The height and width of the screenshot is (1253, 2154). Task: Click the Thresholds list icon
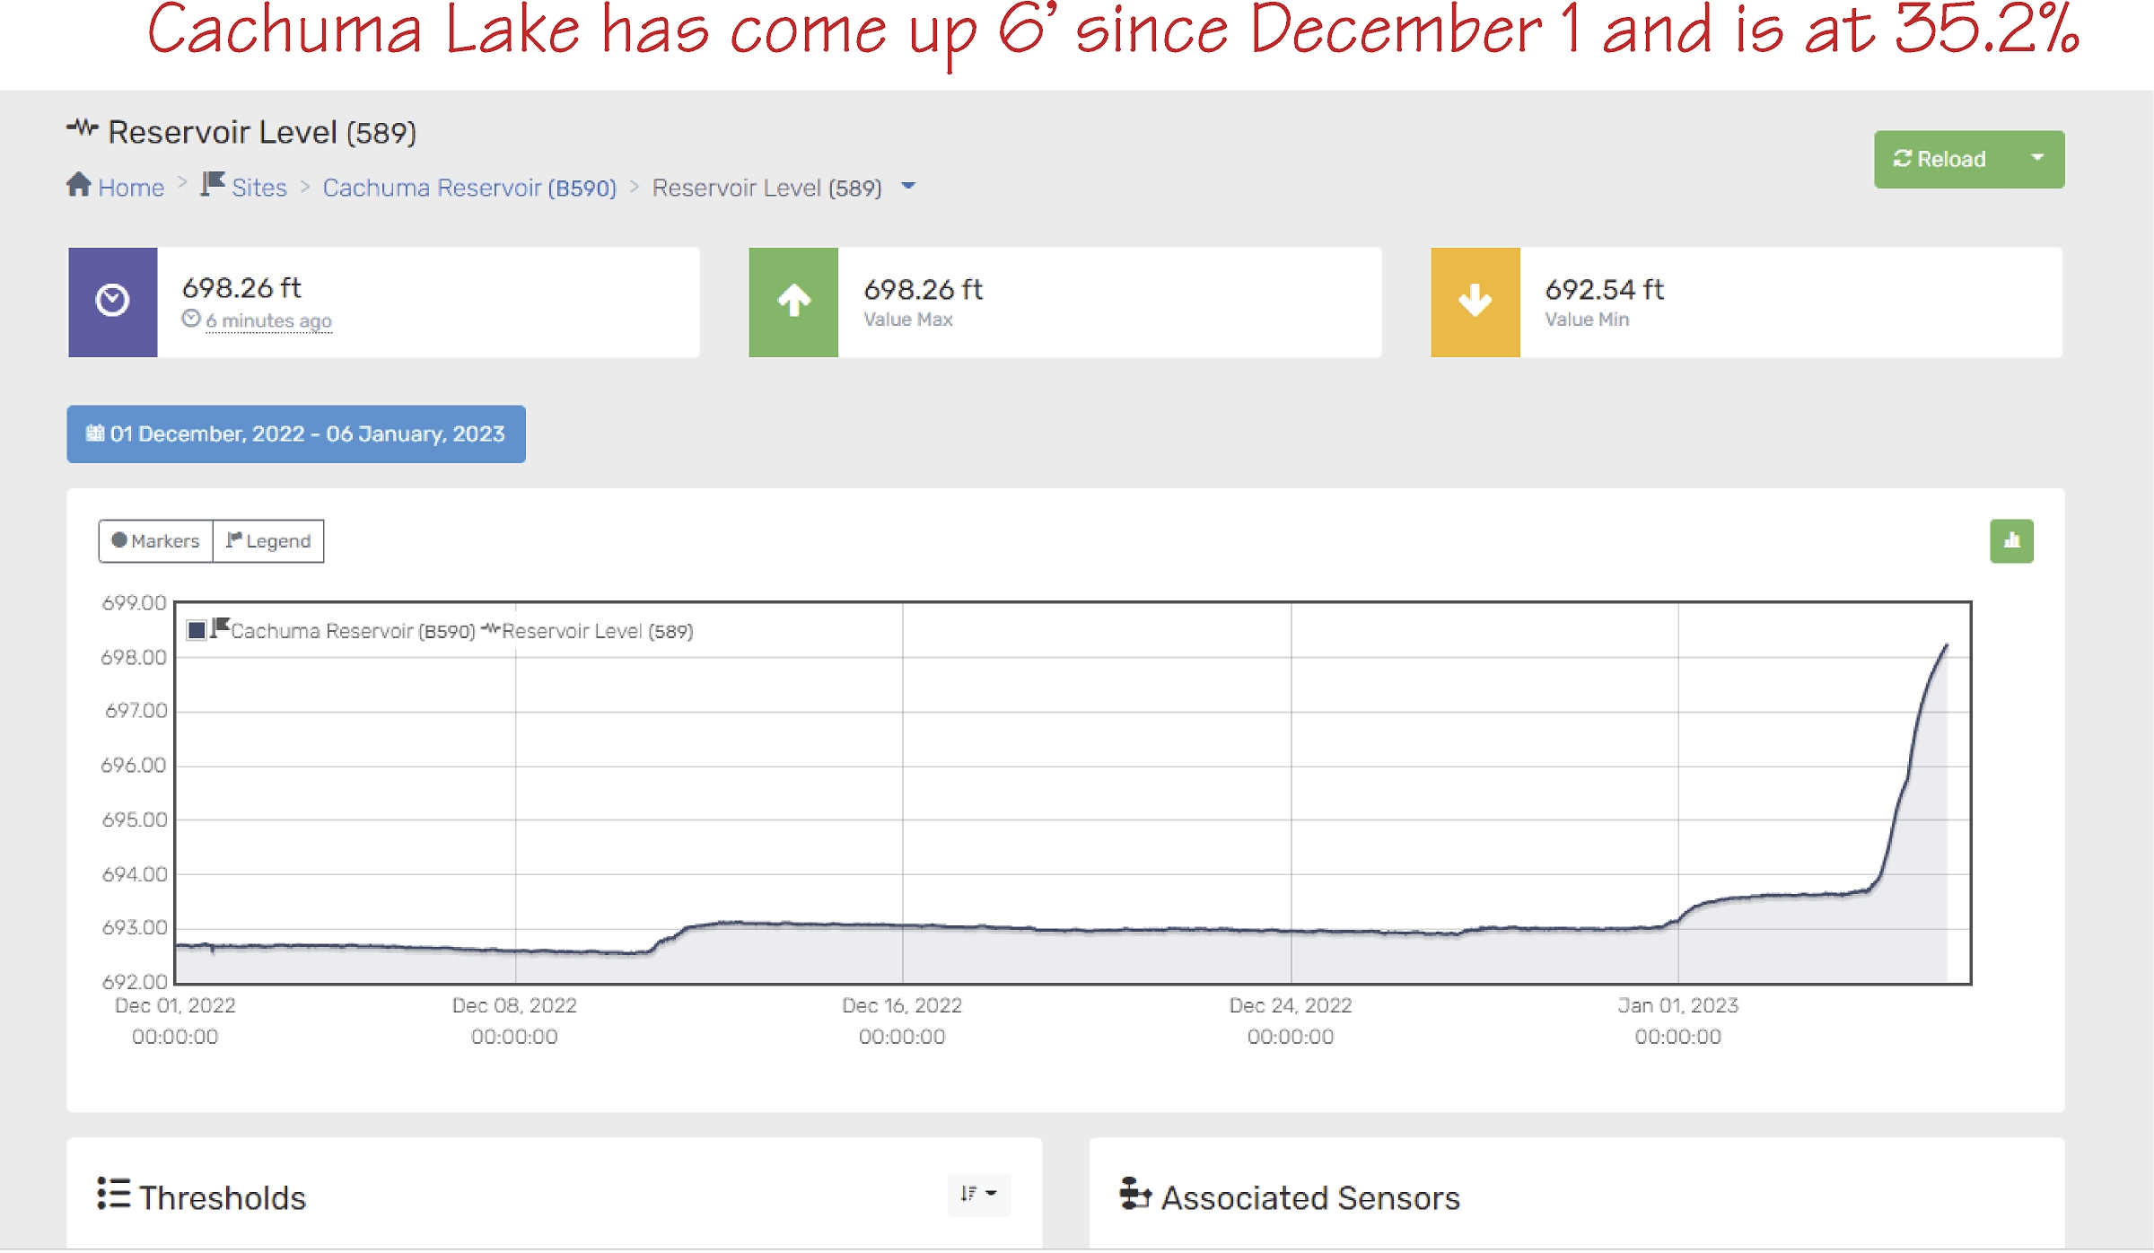click(x=114, y=1195)
